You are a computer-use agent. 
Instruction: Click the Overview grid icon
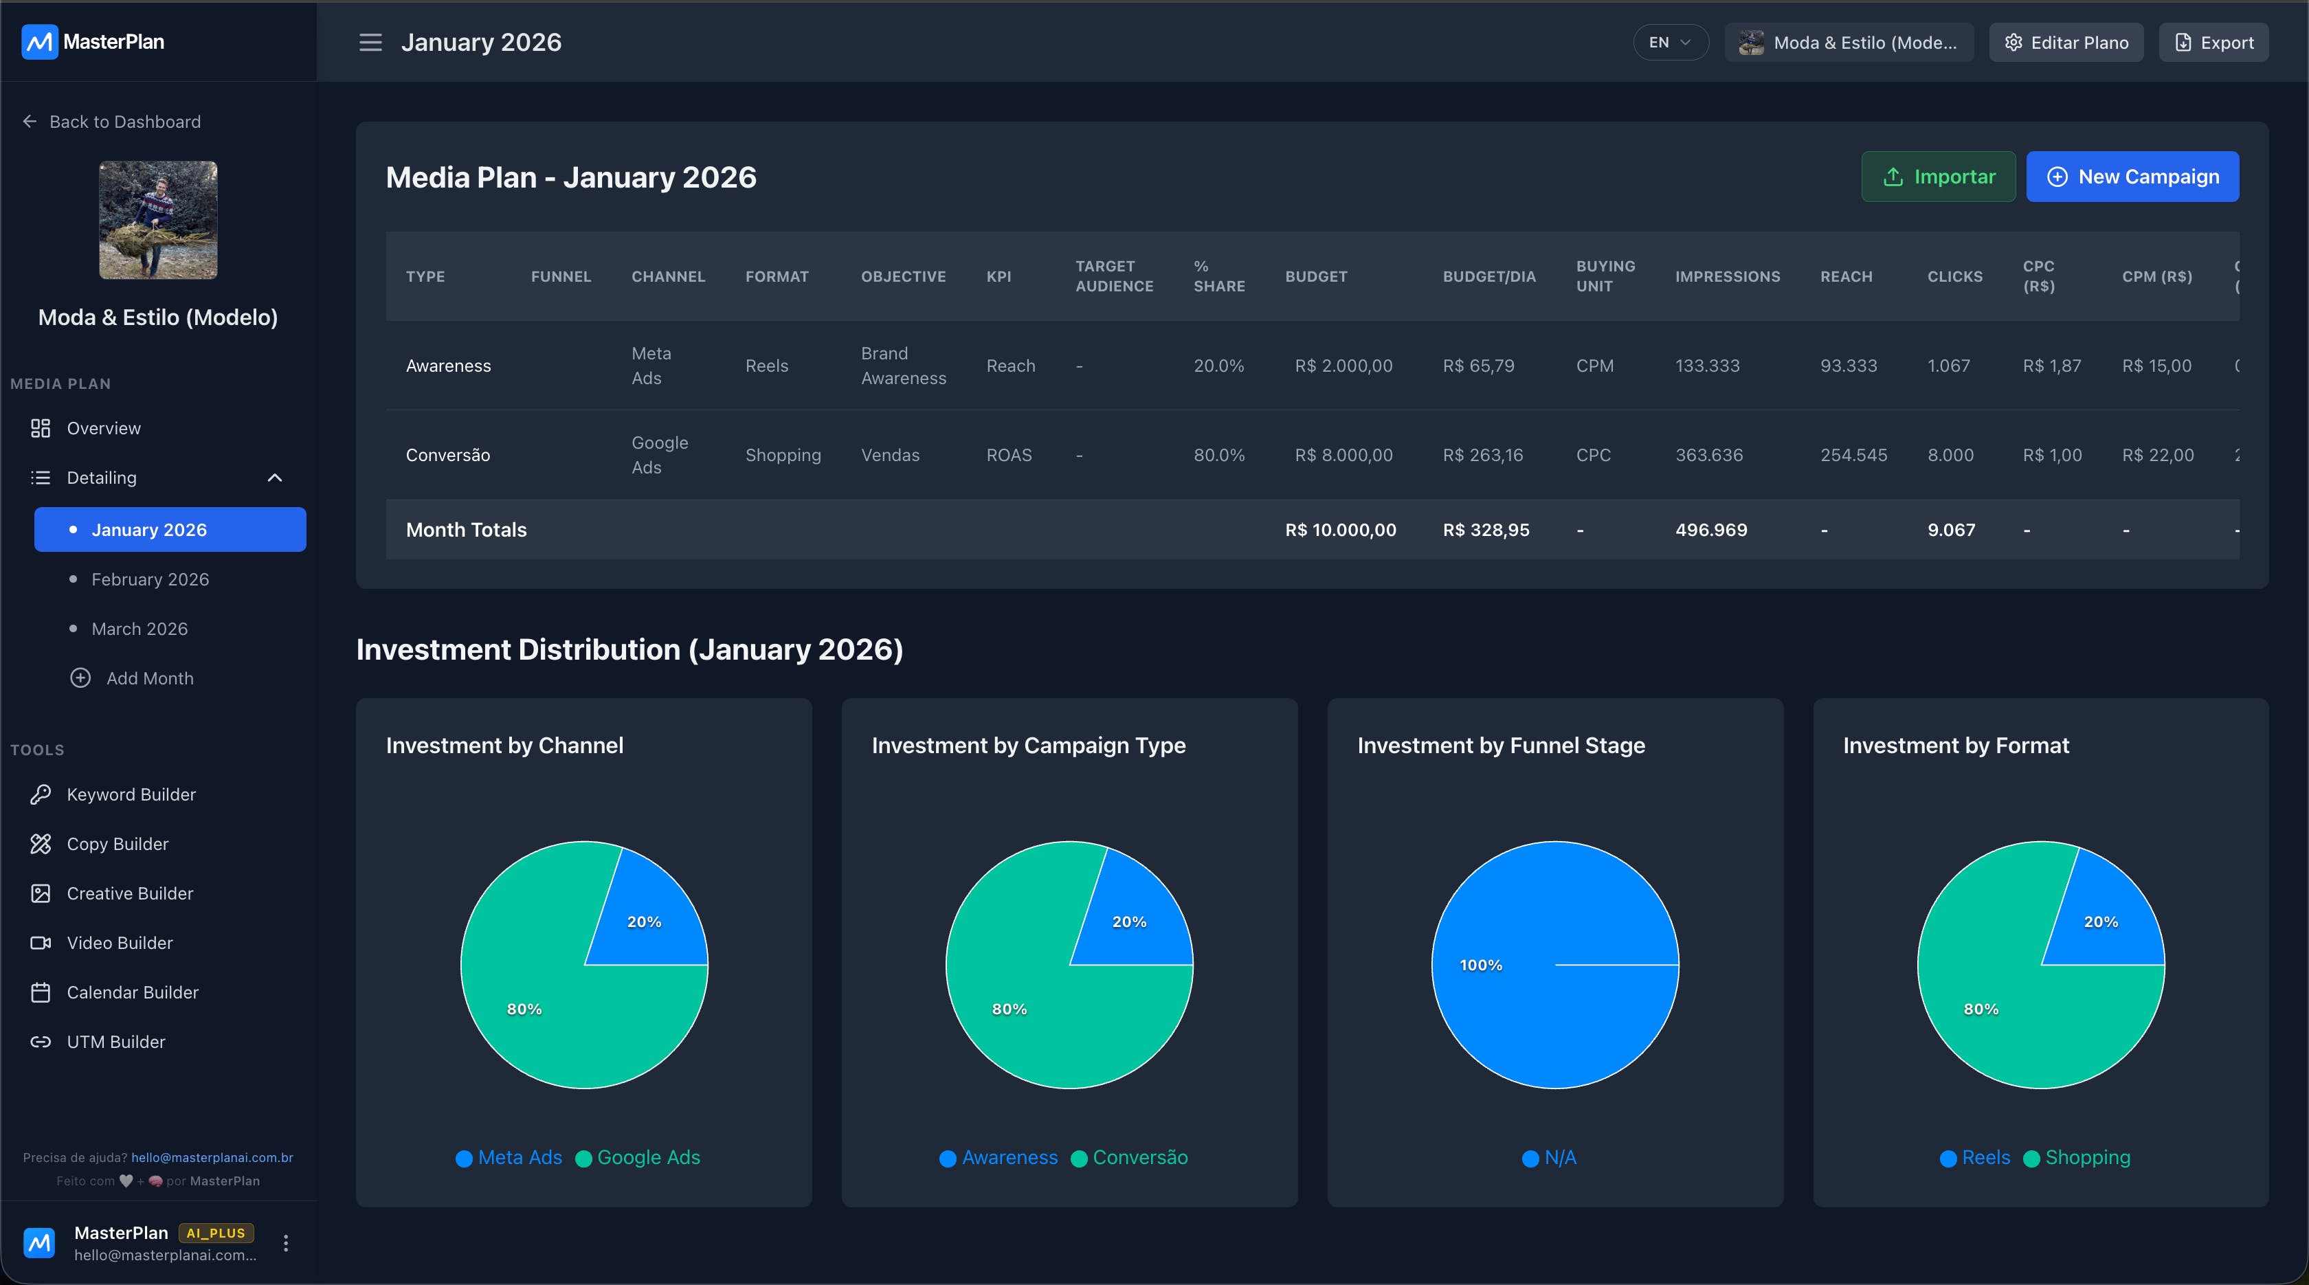41,428
